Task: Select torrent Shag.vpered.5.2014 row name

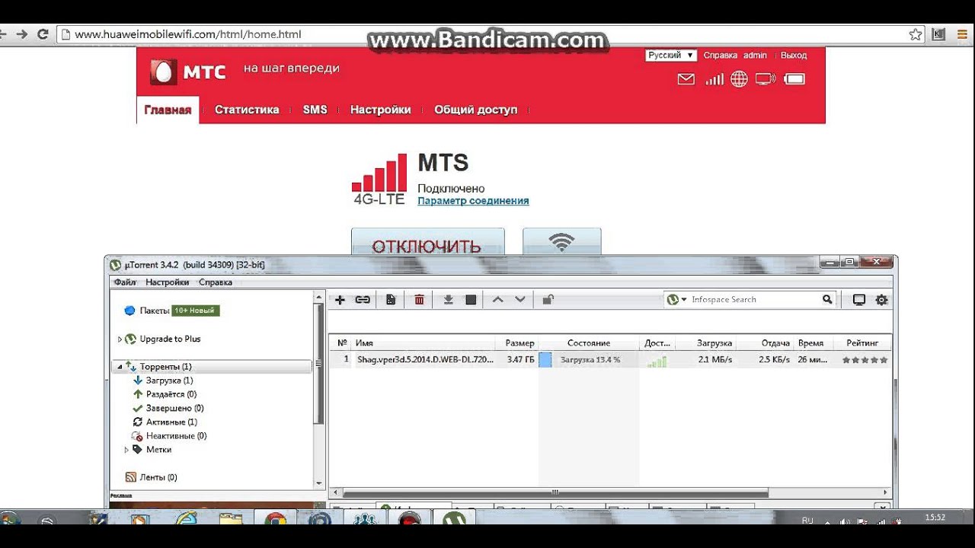Action: 425,359
